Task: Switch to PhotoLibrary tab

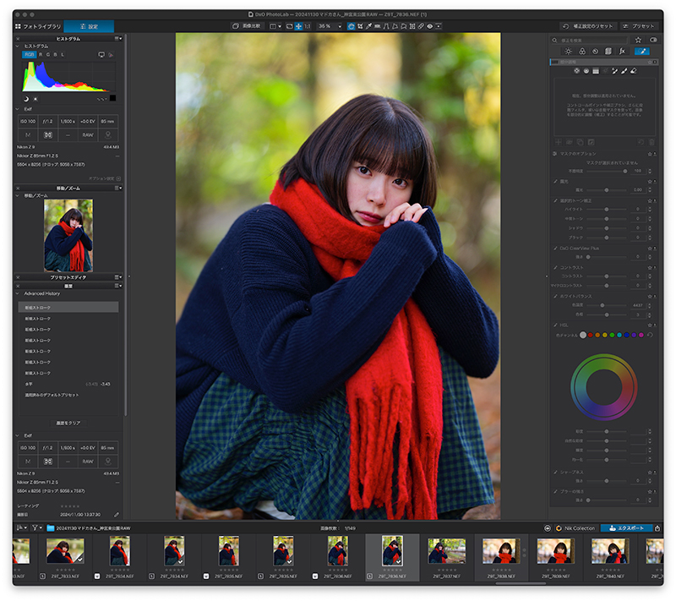Action: click(x=38, y=26)
